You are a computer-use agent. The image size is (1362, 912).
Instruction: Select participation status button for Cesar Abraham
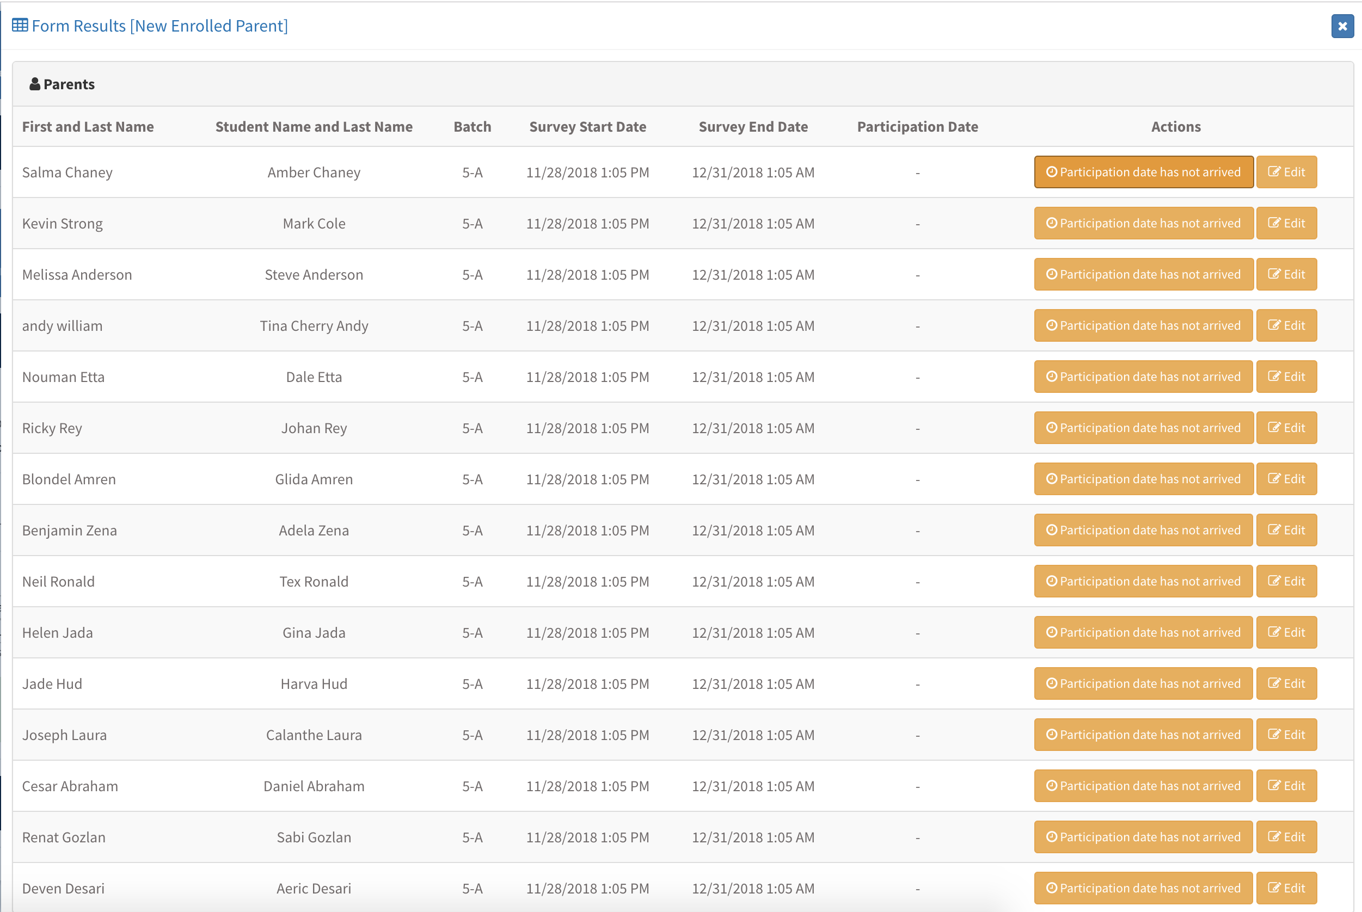(1144, 786)
